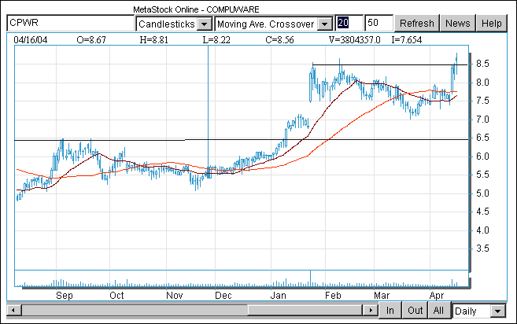This screenshot has height=324, width=517.
Task: Click the 3.5 price axis label
Action: click(x=482, y=249)
